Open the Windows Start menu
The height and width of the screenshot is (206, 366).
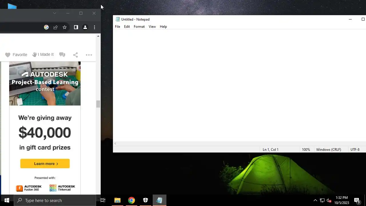7,200
